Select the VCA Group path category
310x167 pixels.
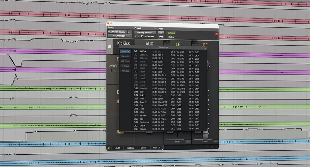(125, 61)
